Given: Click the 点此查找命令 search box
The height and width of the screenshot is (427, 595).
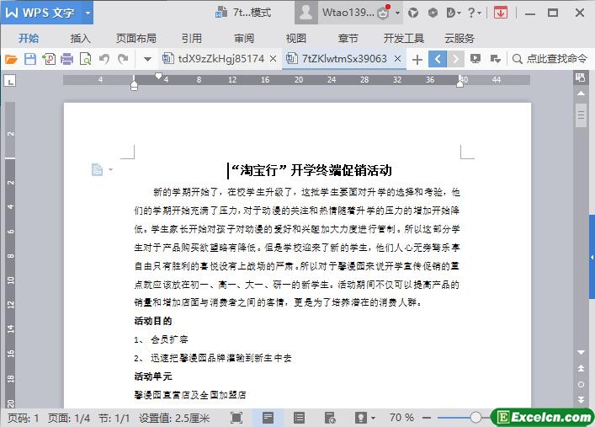Looking at the screenshot, I should (x=550, y=59).
